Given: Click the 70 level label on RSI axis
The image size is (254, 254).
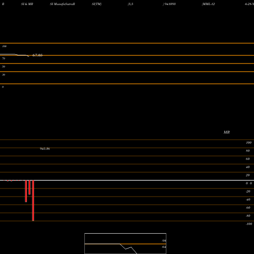Looking at the screenshot, I should click(4, 58).
